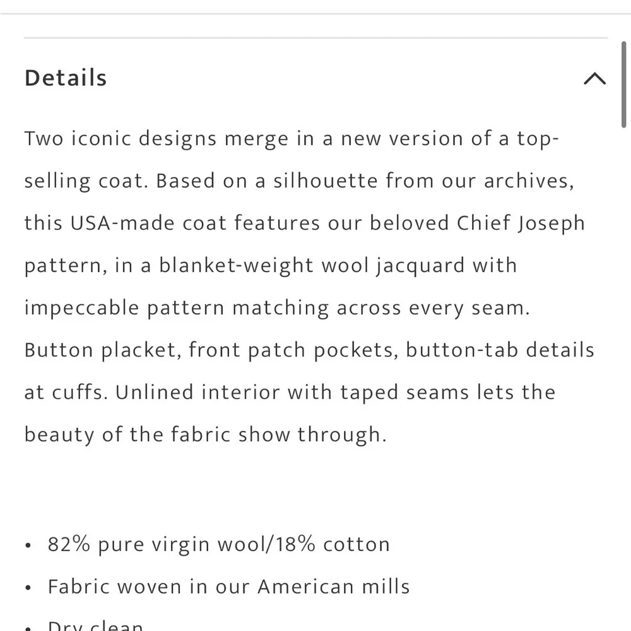
Task: Click the Details section heading
Action: pyautogui.click(x=66, y=78)
